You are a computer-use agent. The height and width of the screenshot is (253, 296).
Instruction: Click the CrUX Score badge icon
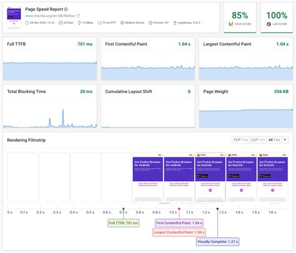click(x=231, y=24)
